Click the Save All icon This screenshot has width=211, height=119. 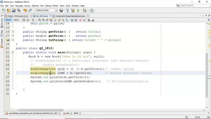[19, 10]
